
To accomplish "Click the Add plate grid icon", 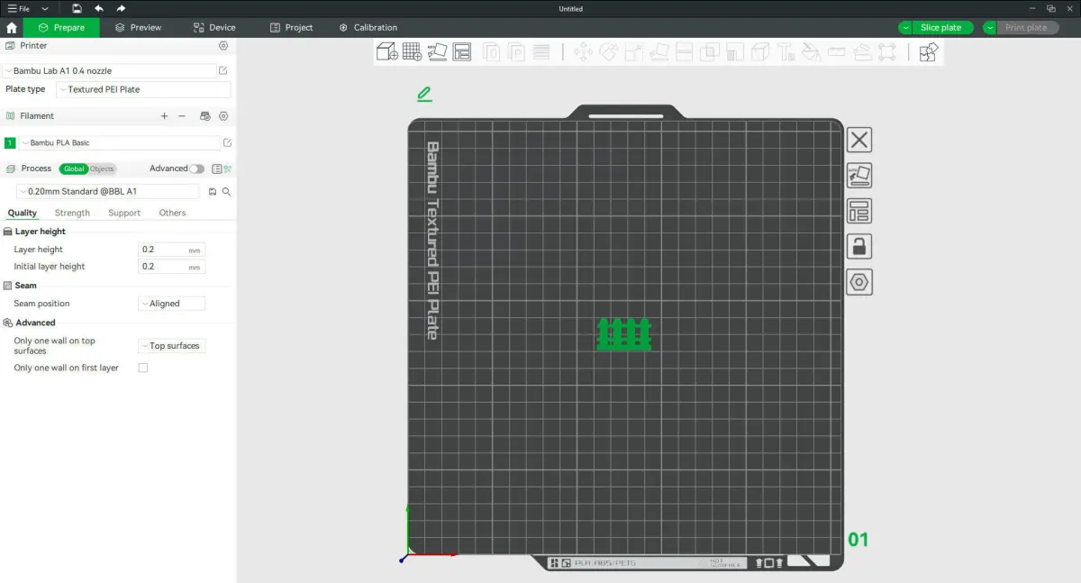I will point(413,52).
